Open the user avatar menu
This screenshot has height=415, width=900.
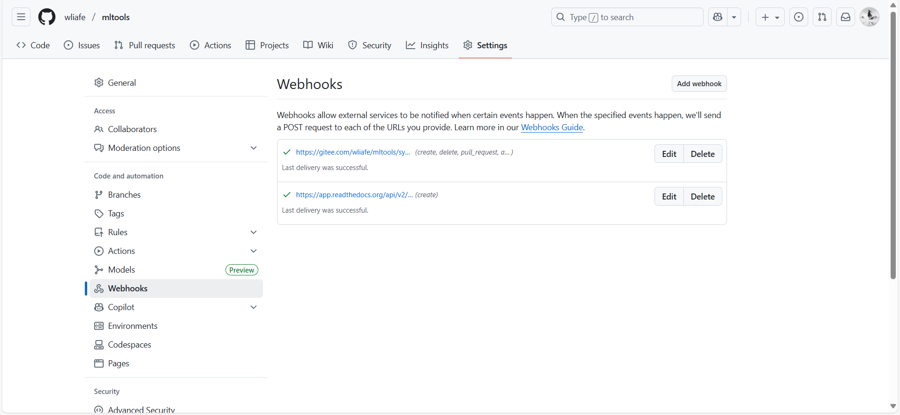coord(870,17)
